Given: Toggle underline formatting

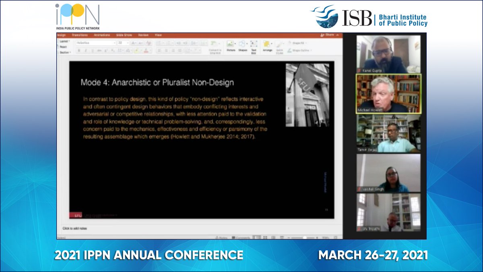Looking at the screenshot, I should click(93, 50).
